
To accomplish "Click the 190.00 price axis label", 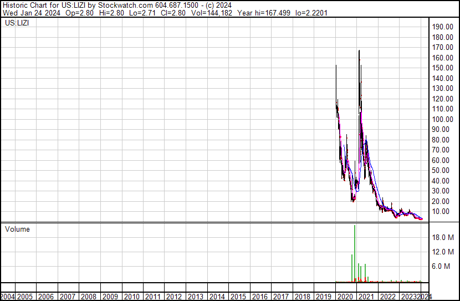I will 444,27.
